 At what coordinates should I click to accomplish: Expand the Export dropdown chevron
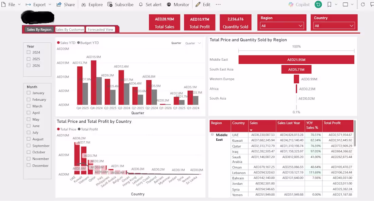[x=50, y=4]
